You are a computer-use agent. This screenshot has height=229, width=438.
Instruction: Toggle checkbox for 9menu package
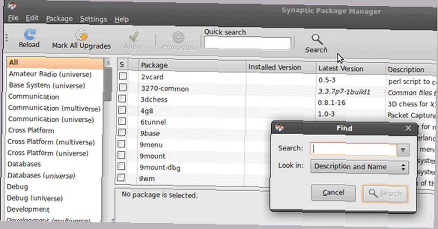pyautogui.click(x=121, y=144)
